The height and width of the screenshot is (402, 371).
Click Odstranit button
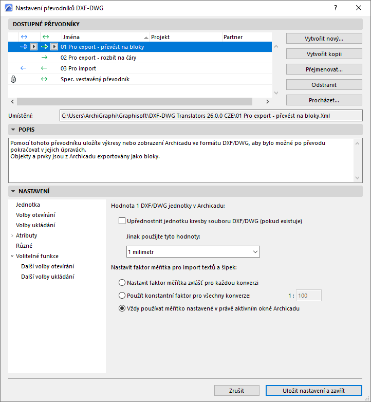coord(324,85)
